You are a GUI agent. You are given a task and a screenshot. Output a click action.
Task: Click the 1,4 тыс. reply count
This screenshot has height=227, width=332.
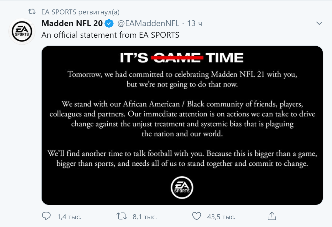[69, 217]
